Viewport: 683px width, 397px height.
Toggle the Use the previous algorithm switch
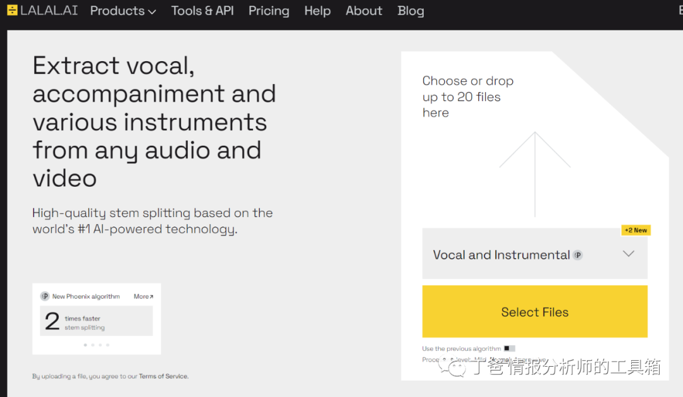tap(509, 348)
